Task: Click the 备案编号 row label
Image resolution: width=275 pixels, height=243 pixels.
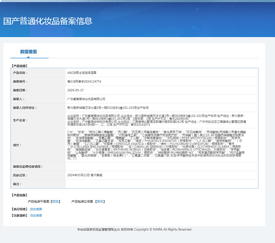Action: pyautogui.click(x=20, y=81)
